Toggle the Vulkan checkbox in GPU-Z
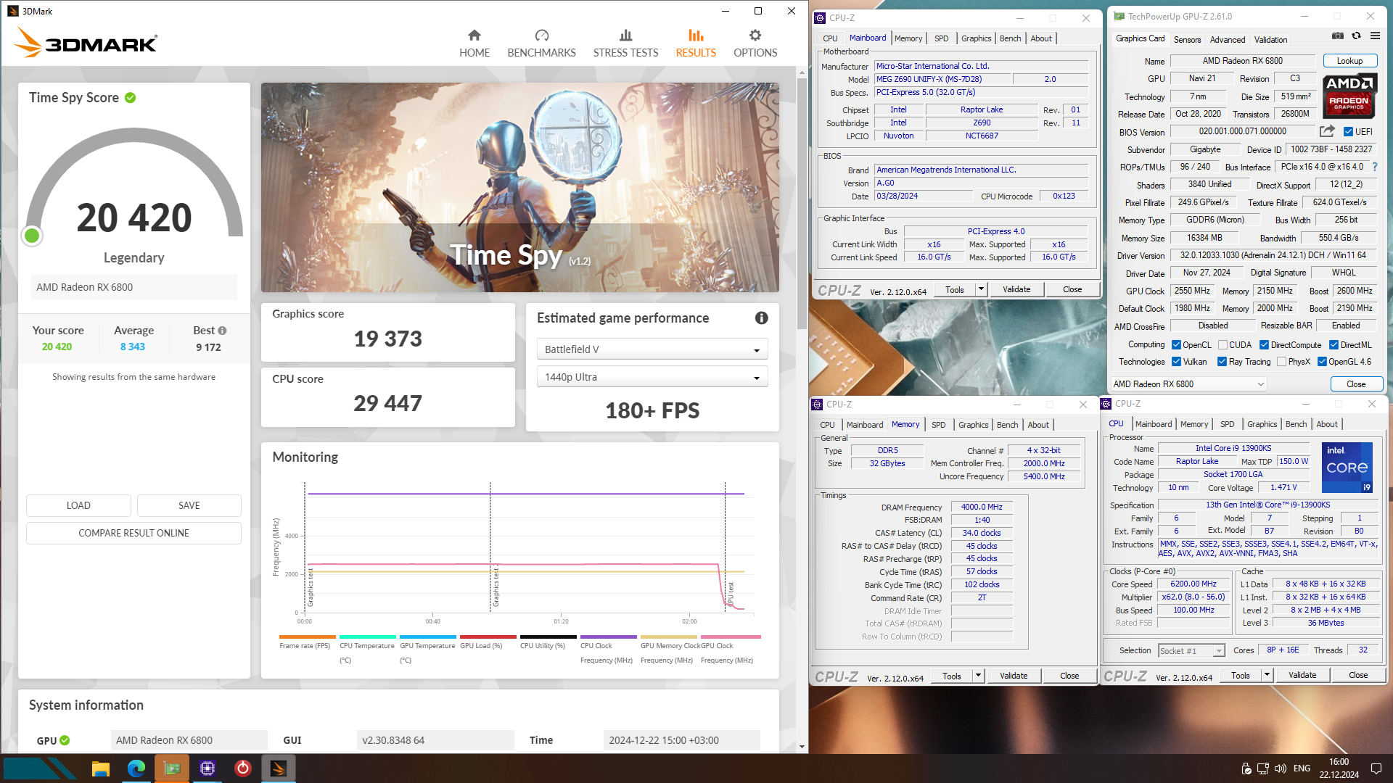1393x783 pixels. click(x=1176, y=362)
